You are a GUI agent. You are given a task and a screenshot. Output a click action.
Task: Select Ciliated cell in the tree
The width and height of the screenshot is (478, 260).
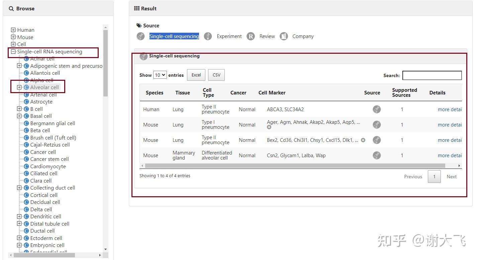click(43, 174)
